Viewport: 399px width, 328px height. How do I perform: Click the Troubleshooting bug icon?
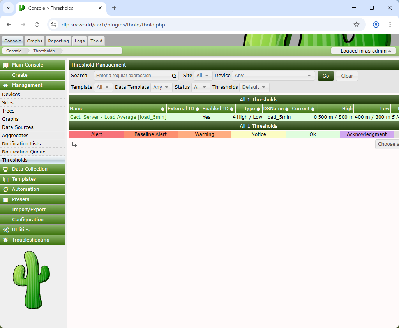[5, 240]
